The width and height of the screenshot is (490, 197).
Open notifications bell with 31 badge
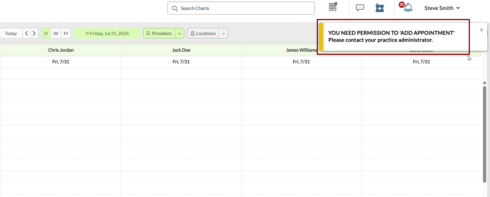pos(406,7)
